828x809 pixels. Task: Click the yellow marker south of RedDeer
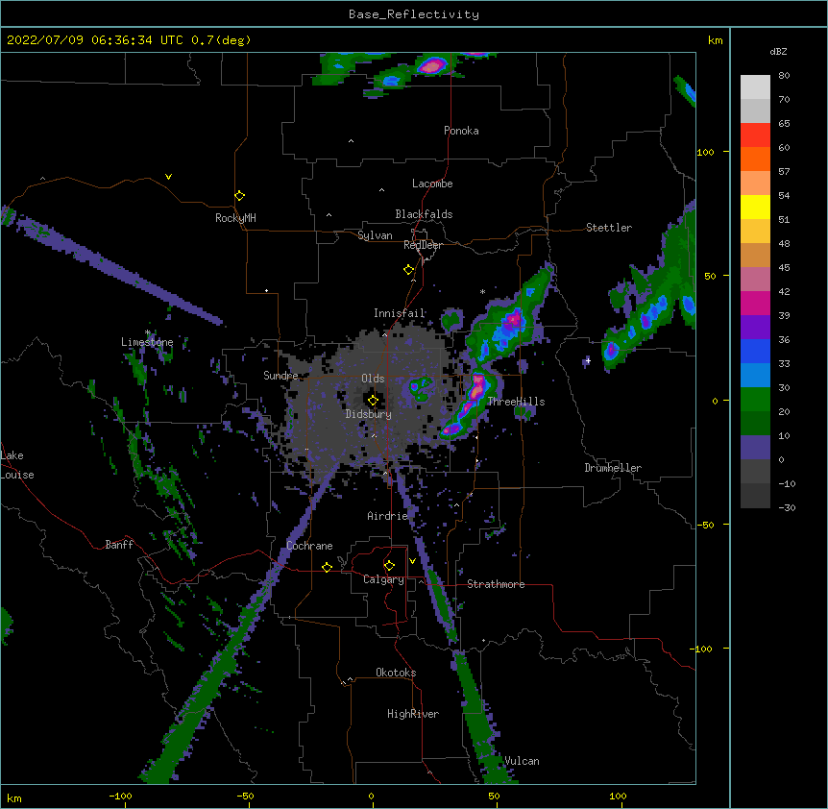pyautogui.click(x=409, y=270)
